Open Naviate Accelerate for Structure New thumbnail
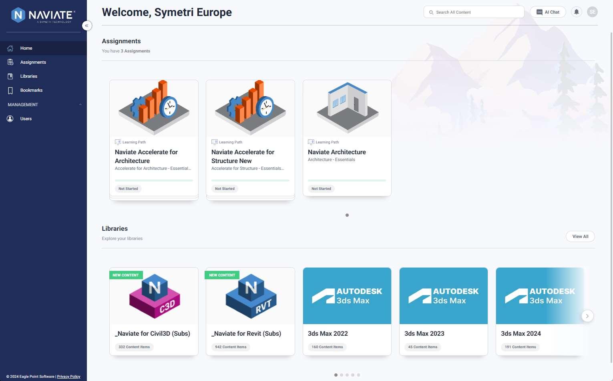The height and width of the screenshot is (381, 613). [250, 108]
